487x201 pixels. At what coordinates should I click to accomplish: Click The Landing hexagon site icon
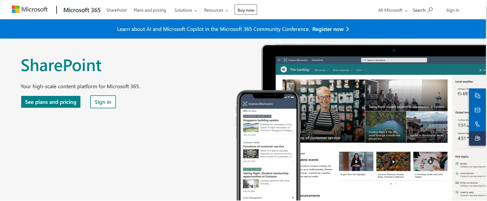coord(284,69)
